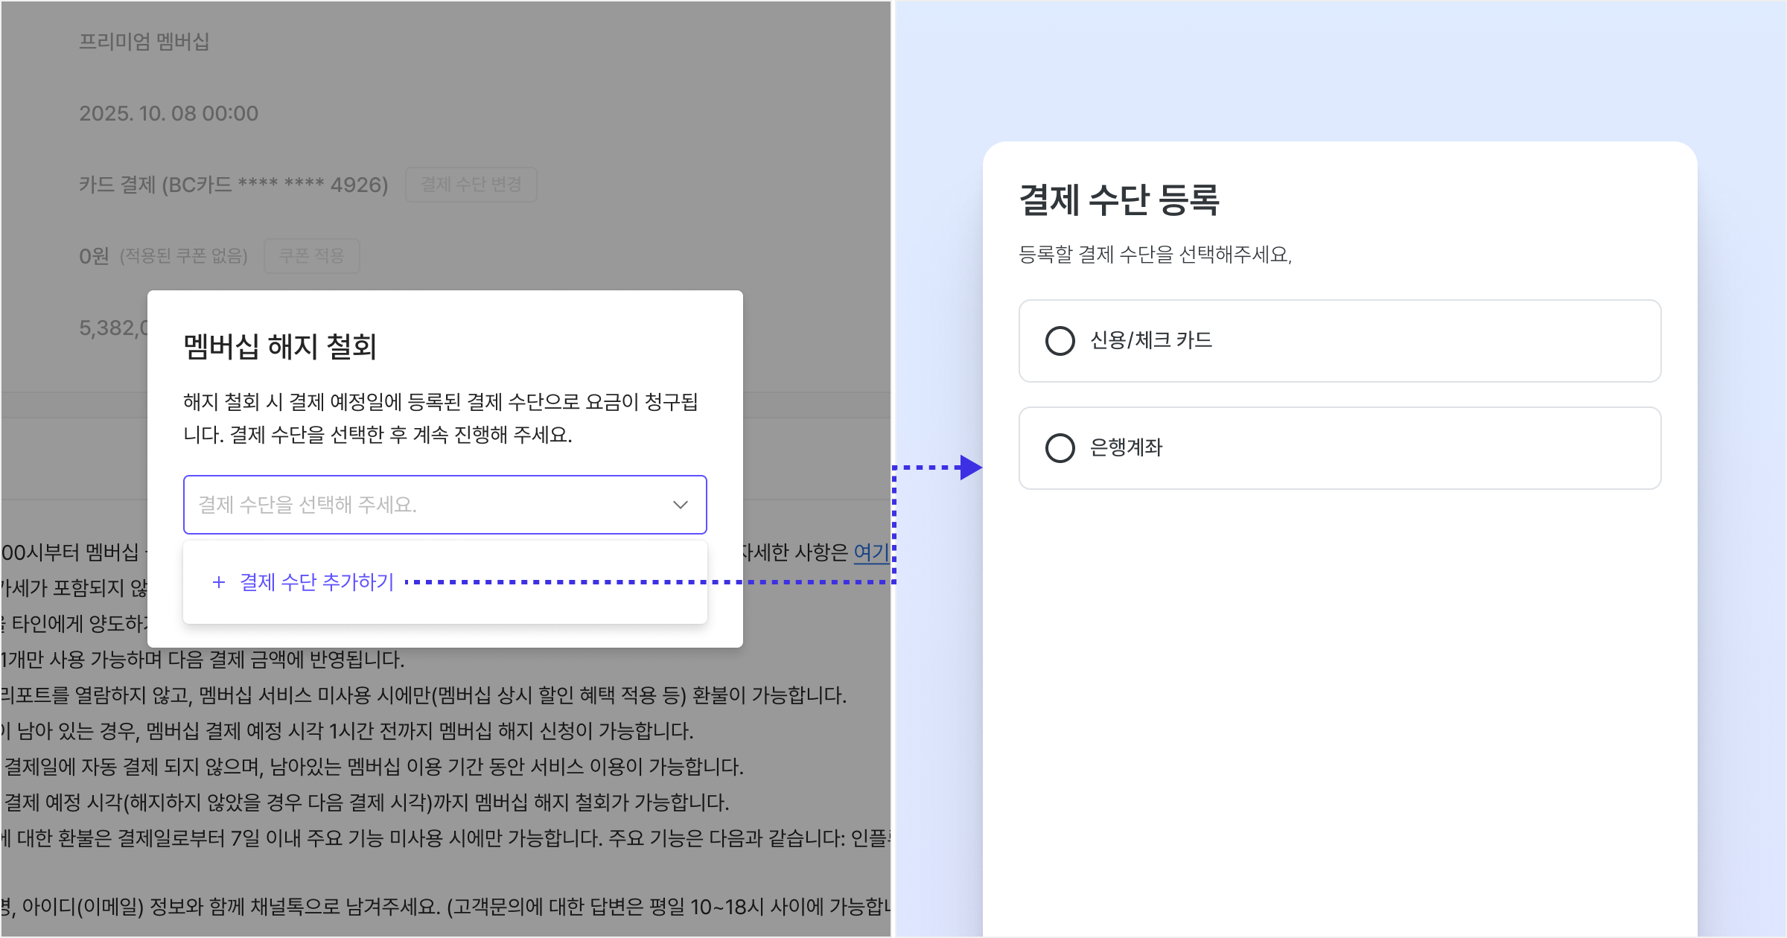Click the 등록할 결제 수단을 선택해주세요 subtitle
This screenshot has height=938, width=1787.
1155,255
